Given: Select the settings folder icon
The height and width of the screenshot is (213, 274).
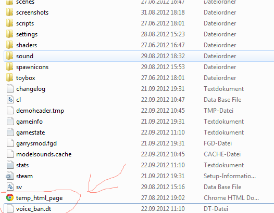Looking at the screenshot, I should coord(9,34).
